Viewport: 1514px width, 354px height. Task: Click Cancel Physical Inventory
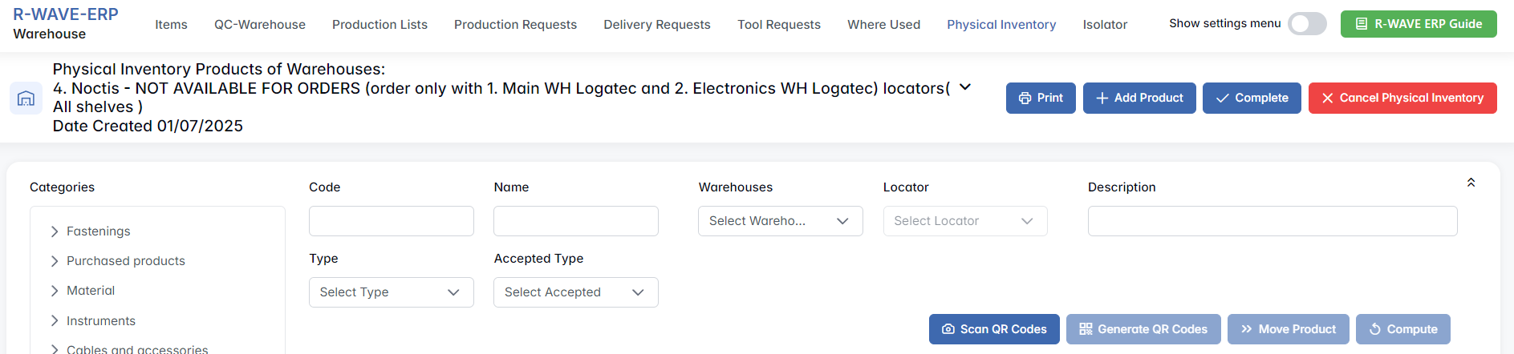pyautogui.click(x=1402, y=98)
